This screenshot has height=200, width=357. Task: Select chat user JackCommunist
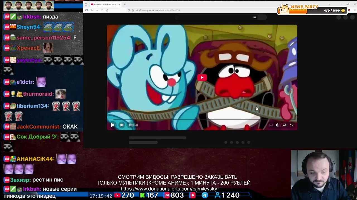pyautogui.click(x=39, y=127)
